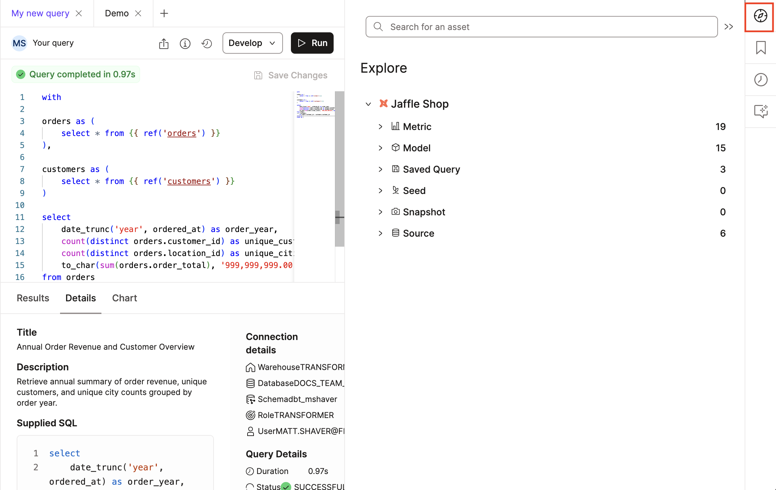Open the AI assistant chat icon

(761, 112)
